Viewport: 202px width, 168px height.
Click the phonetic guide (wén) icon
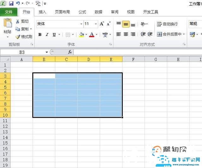[x=105, y=34]
